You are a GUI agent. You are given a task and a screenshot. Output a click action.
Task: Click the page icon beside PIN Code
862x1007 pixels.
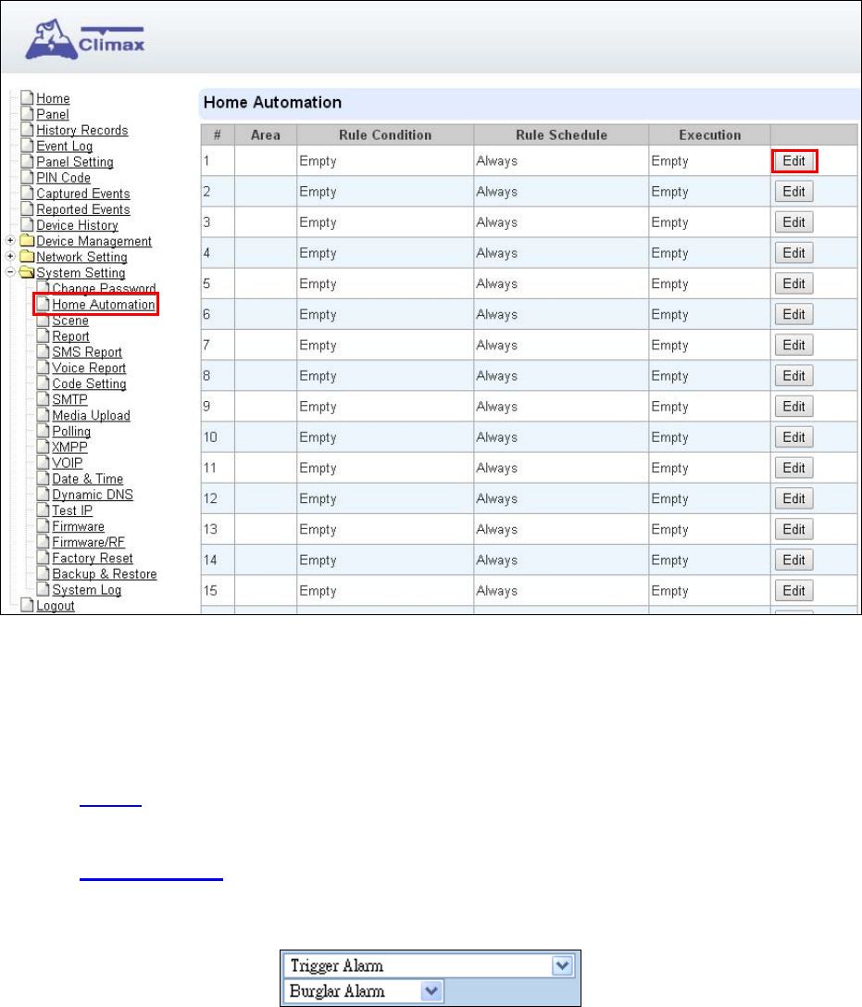click(27, 177)
